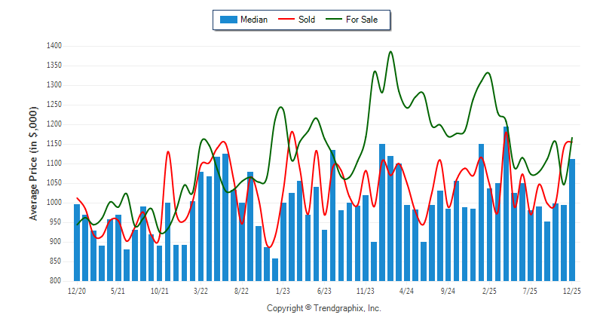Click the 4/24 x-axis date label

407,290
